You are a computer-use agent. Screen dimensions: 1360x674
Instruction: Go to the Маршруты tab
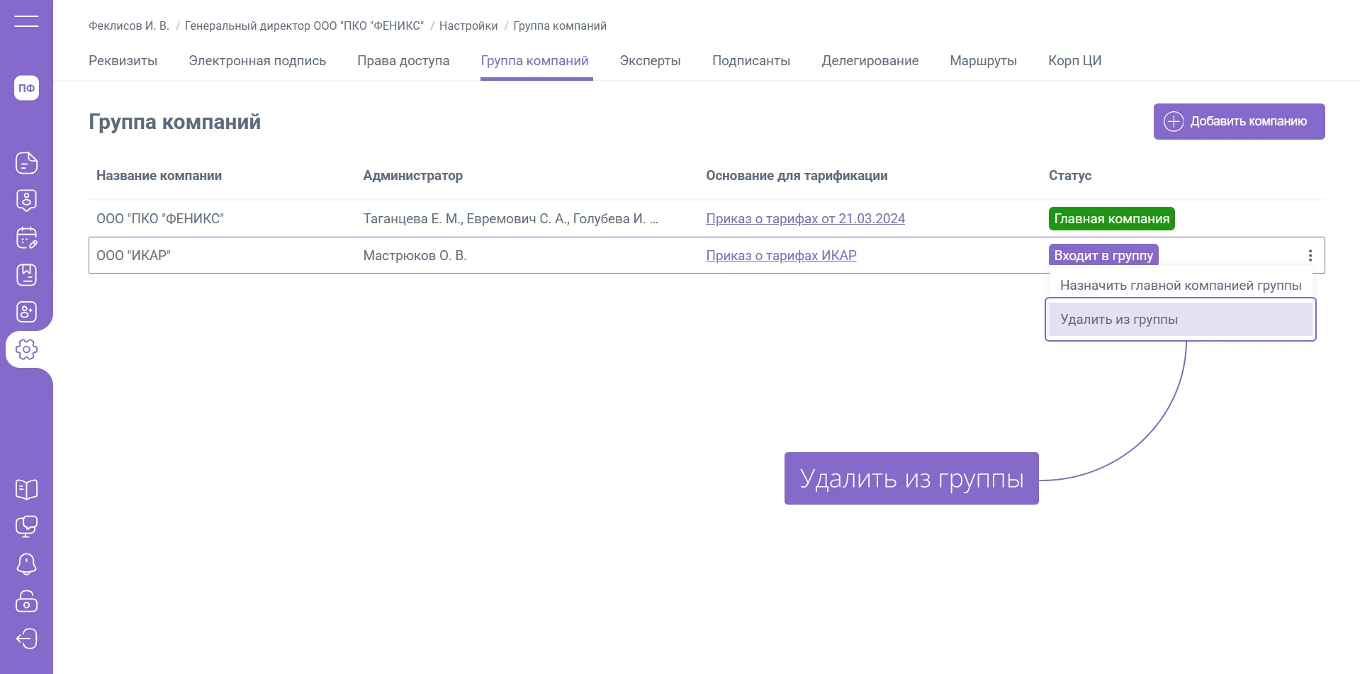(x=983, y=61)
